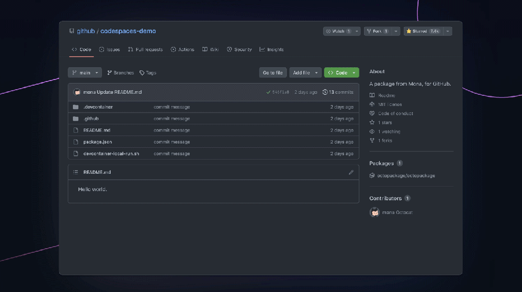Click the Go to file button
Screen dimensions: 522x292
pyautogui.click(x=273, y=72)
